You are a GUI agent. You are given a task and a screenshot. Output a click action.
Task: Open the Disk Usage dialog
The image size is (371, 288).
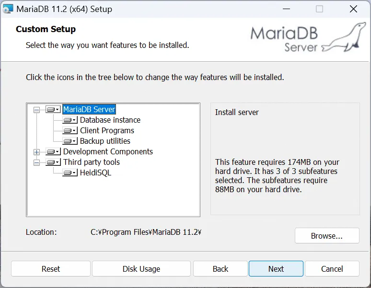pos(141,269)
